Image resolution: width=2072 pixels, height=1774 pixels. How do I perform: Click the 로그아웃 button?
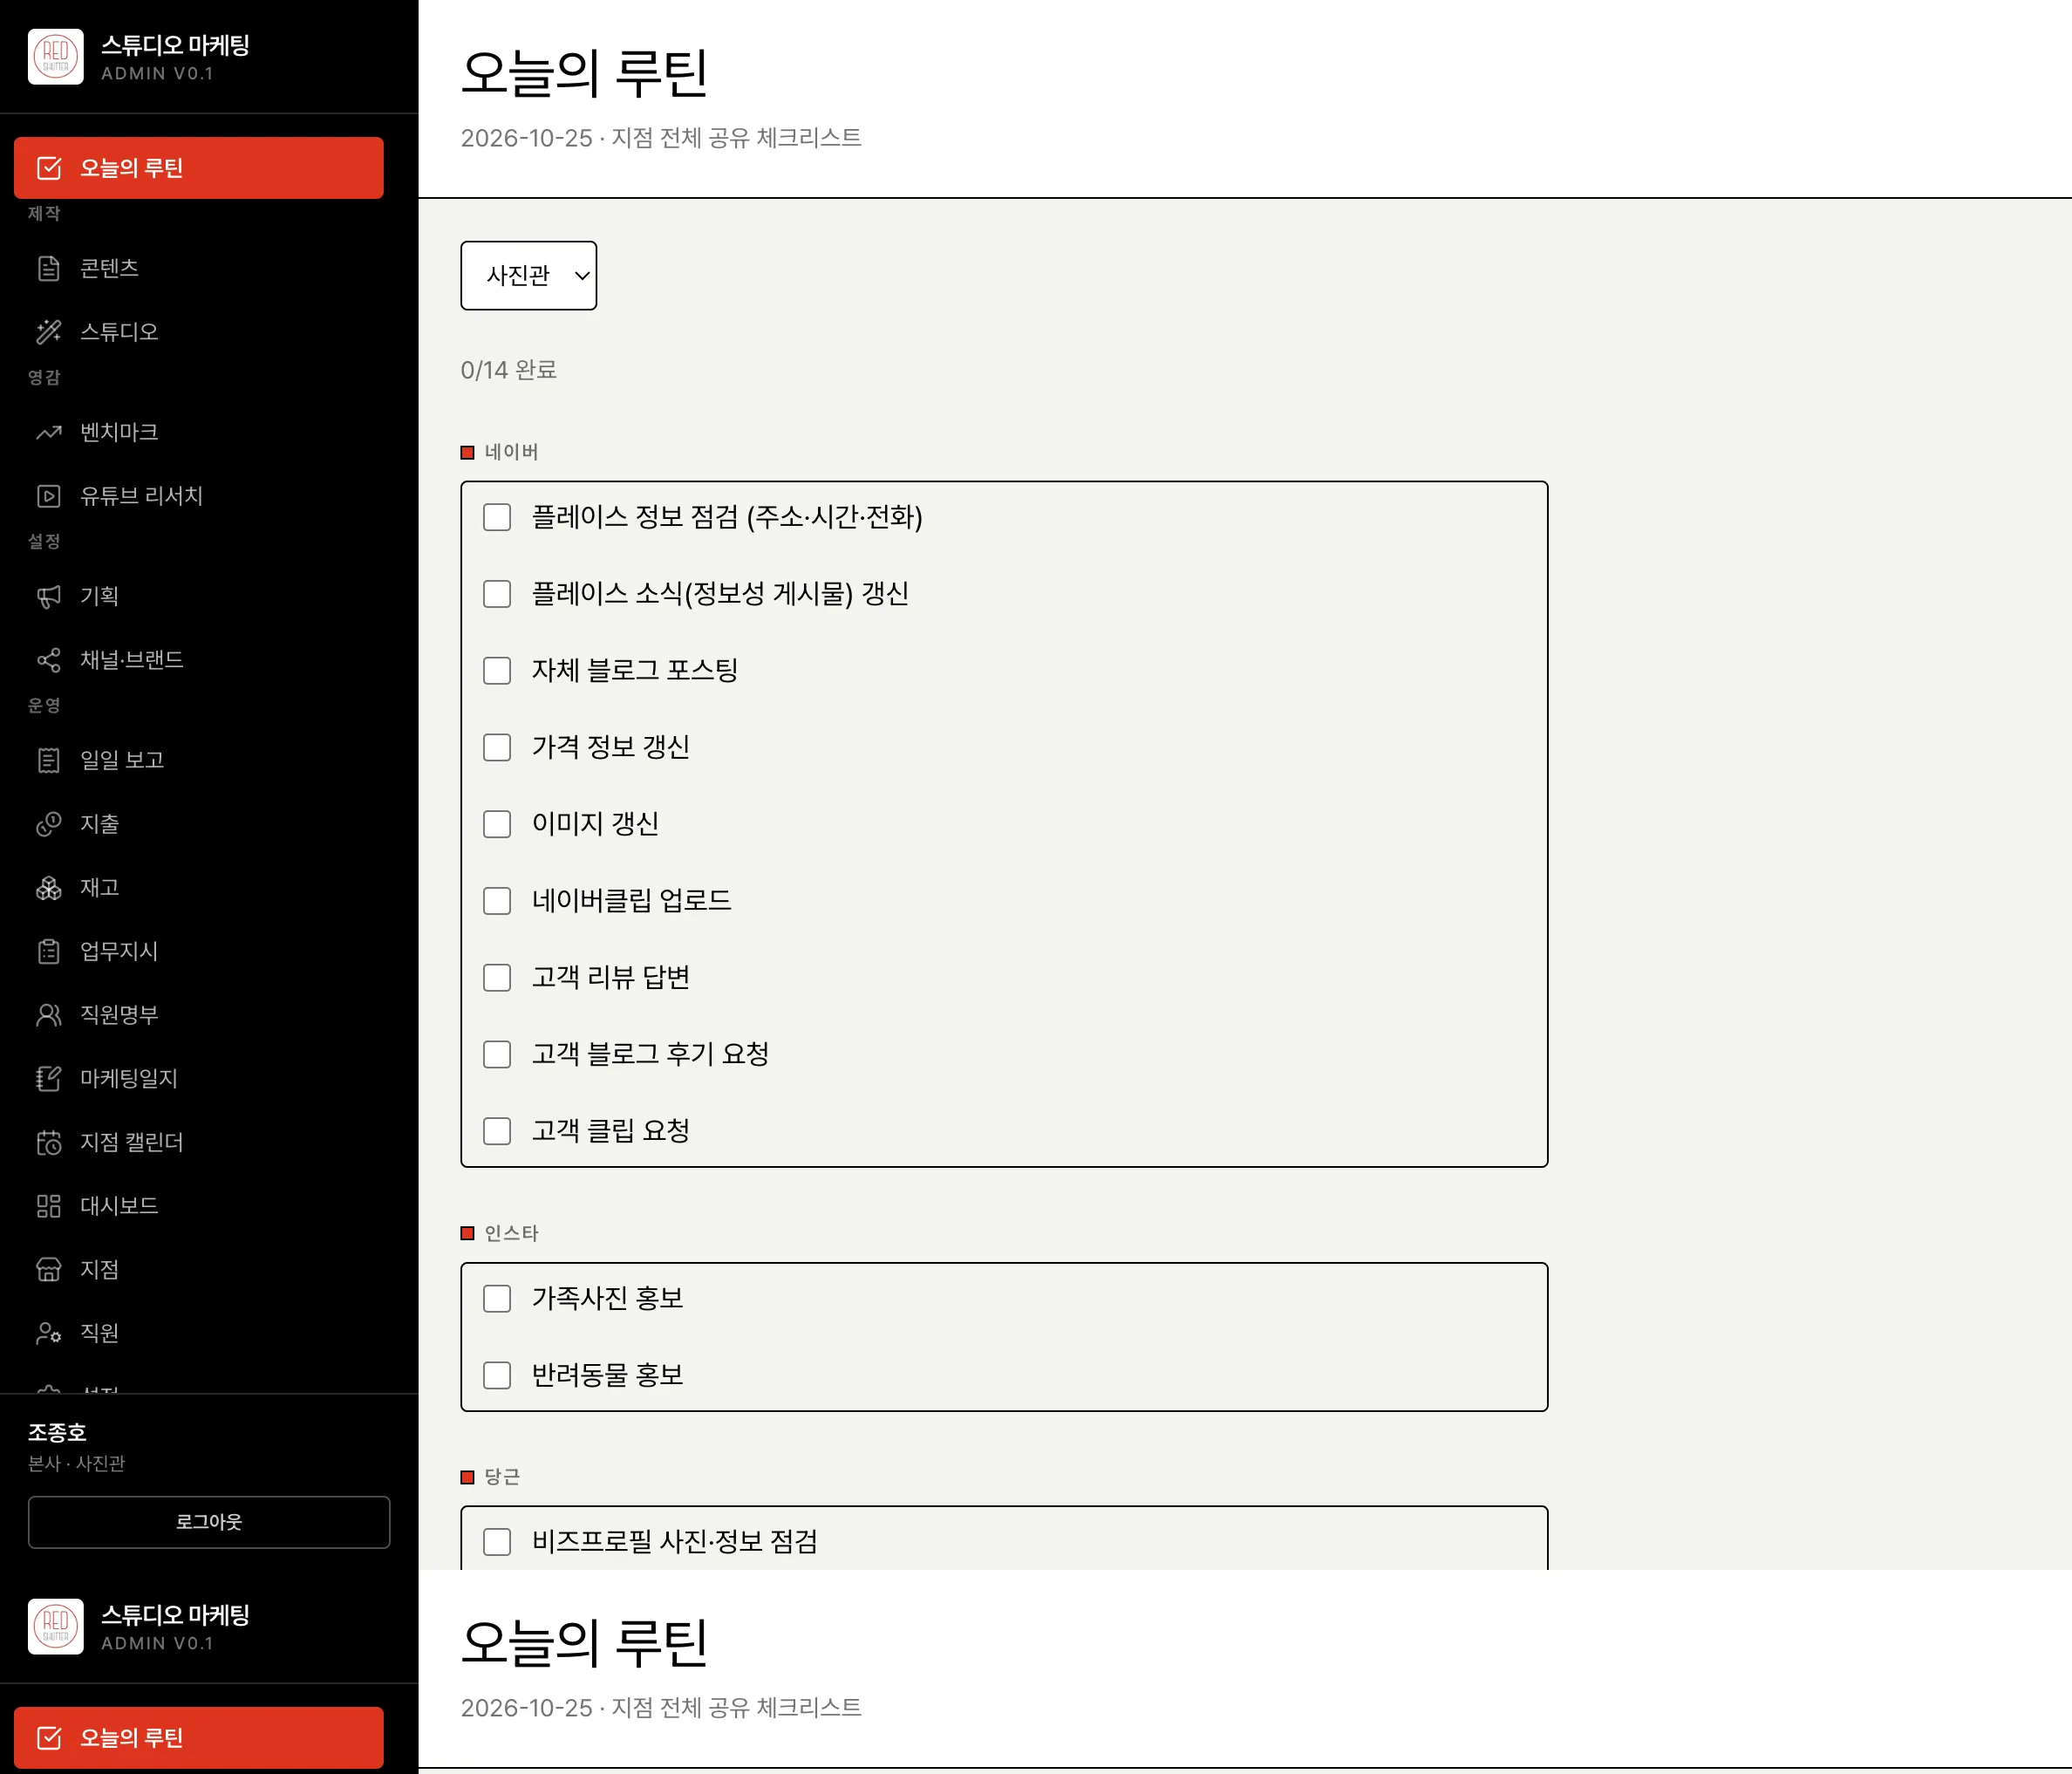[209, 1522]
